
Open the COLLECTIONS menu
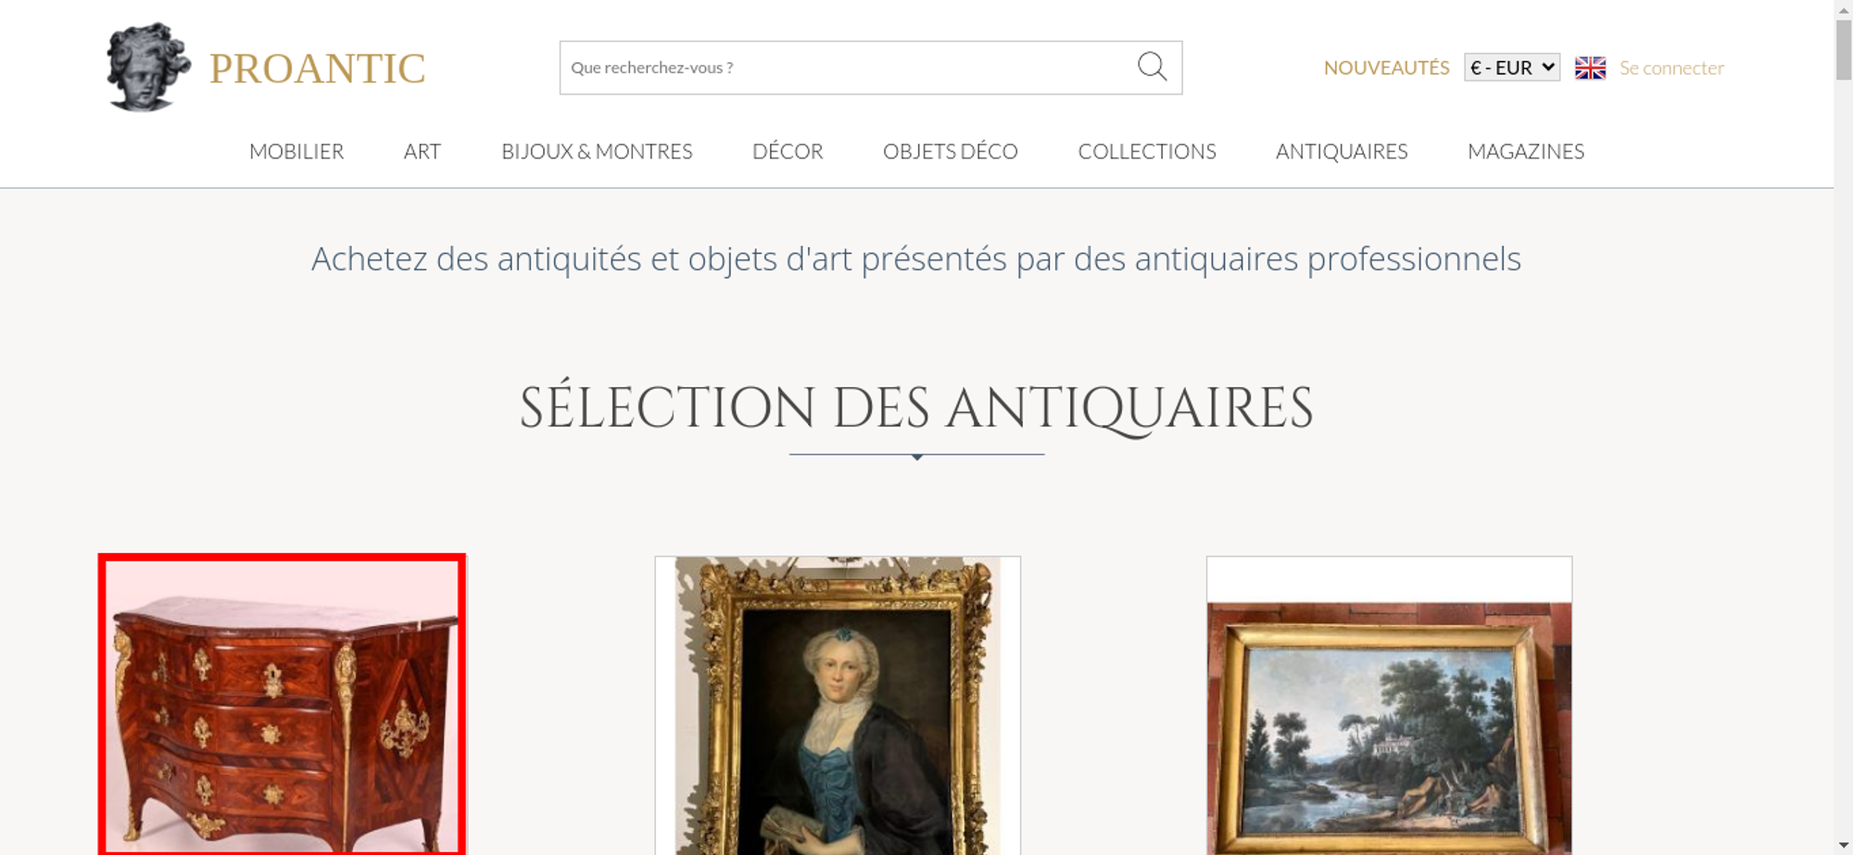click(1147, 151)
